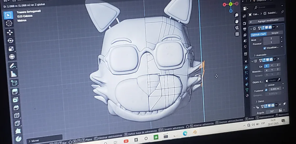Screen dimensions: 296x144
Task: Click the Fusionar 0.001 m field
Action: pos(275,89)
